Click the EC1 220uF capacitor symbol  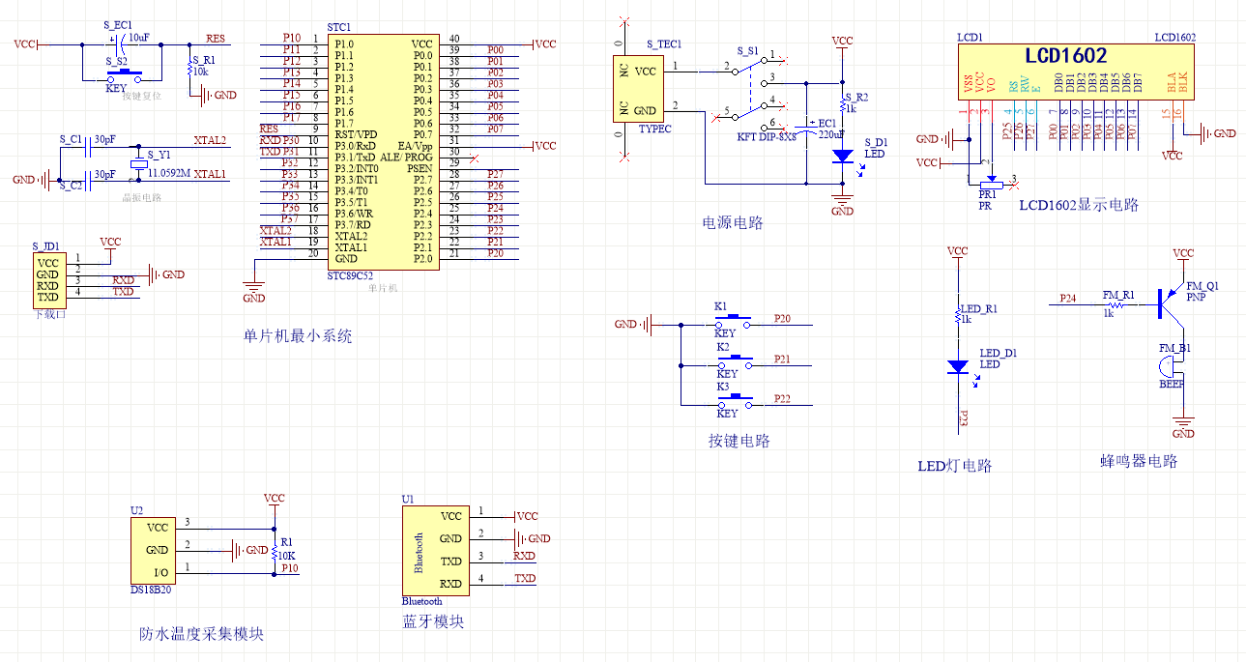805,128
